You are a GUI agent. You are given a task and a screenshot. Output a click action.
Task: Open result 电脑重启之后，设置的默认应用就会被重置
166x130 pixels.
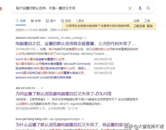(76, 44)
